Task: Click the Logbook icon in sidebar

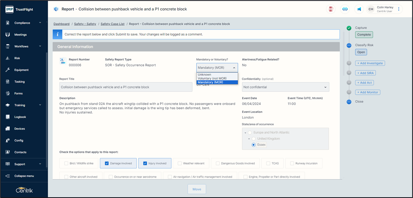Action: [x=7, y=117]
